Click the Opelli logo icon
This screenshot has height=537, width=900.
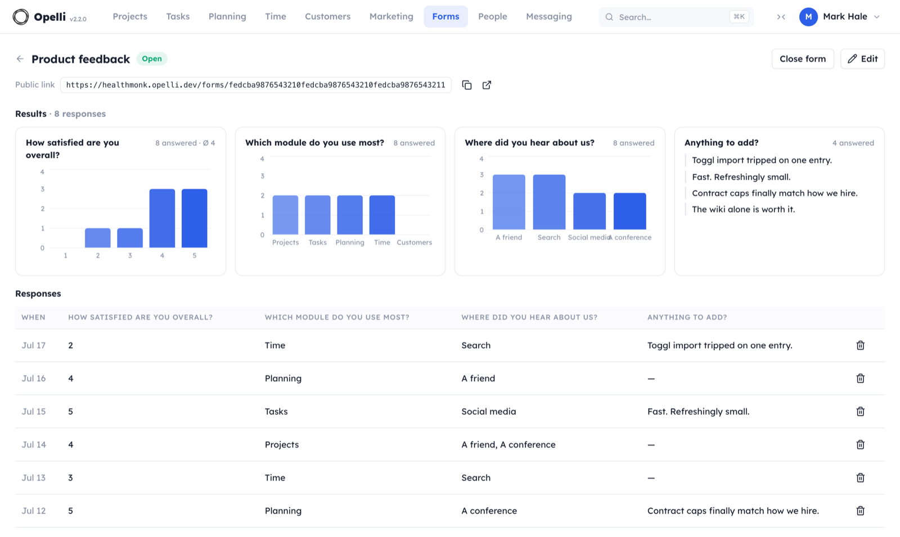pos(21,17)
